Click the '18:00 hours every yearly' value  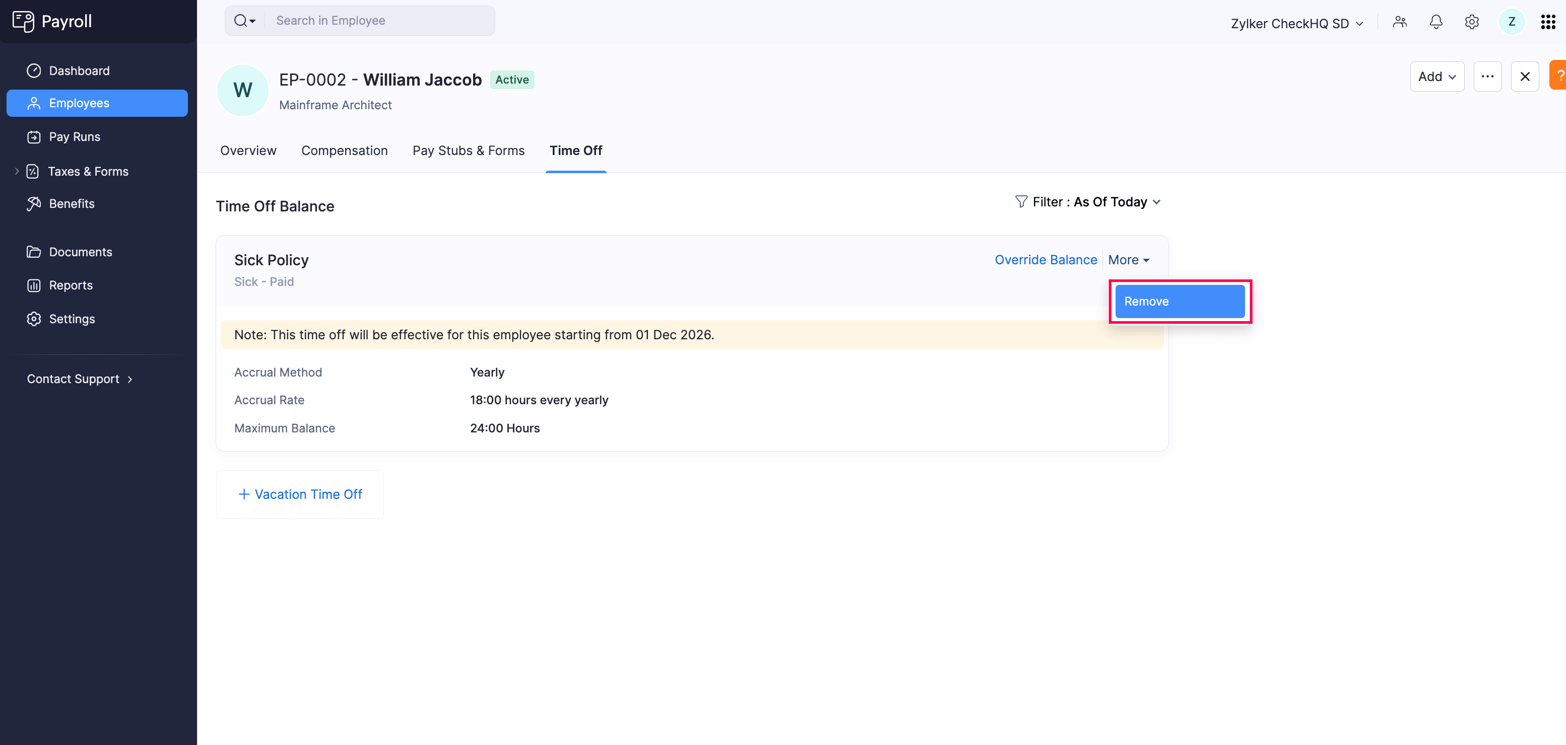539,400
